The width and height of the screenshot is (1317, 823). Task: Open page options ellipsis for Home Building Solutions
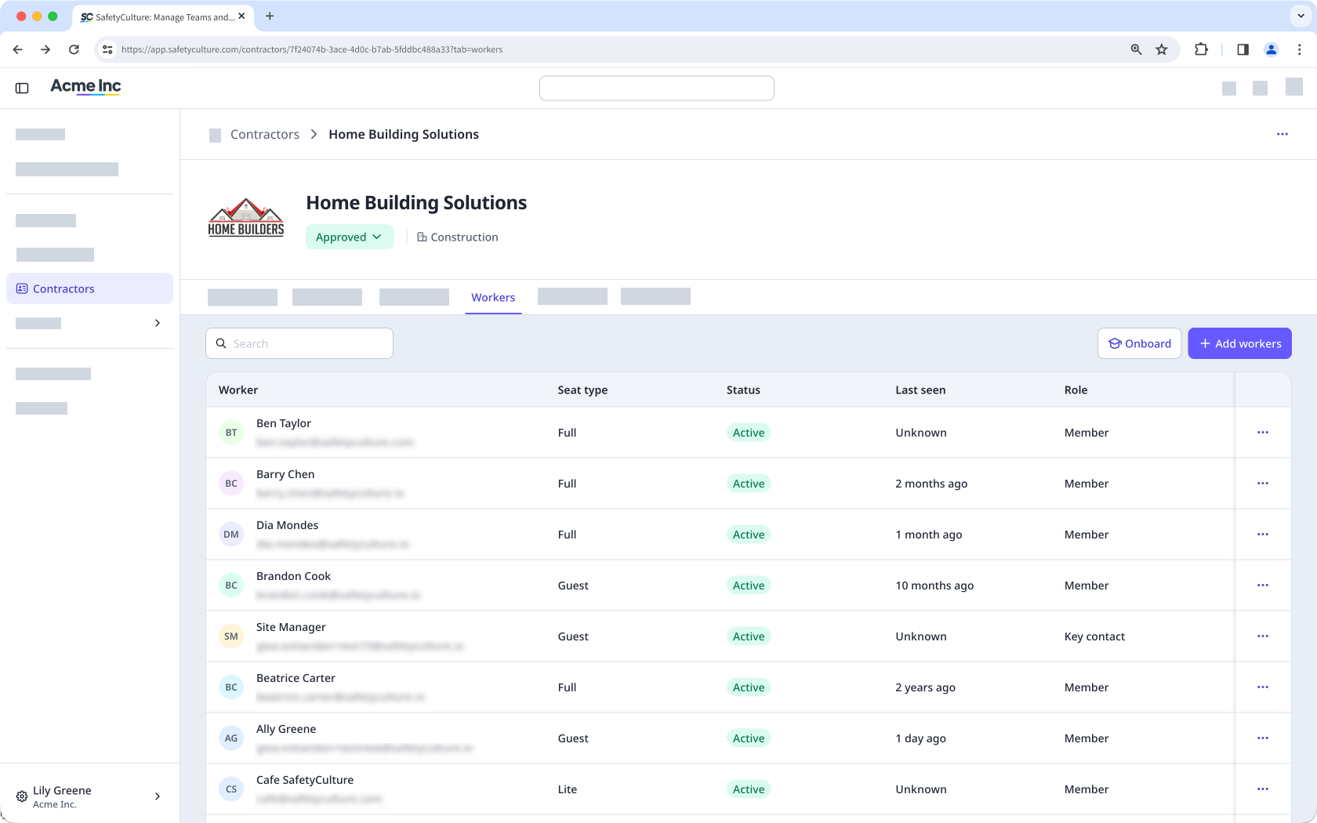1283,134
